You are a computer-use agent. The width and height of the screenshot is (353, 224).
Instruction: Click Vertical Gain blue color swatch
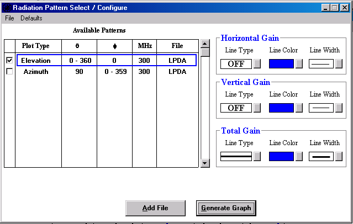(281, 108)
